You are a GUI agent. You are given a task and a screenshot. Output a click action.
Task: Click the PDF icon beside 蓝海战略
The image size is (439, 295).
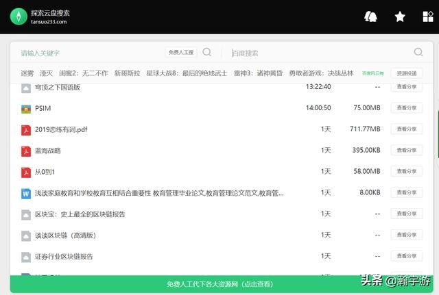[26, 151]
